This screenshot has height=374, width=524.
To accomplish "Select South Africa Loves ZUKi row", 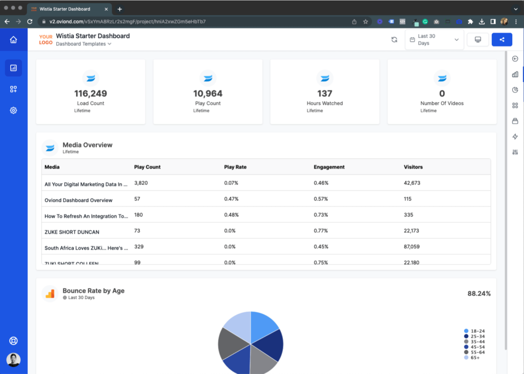I will click(x=266, y=247).
